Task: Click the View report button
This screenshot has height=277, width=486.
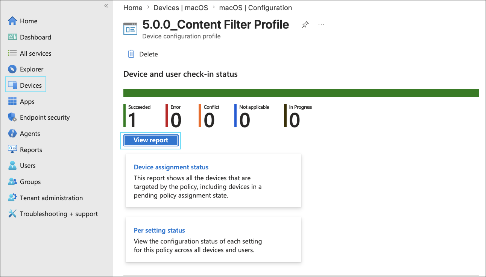Action: tap(151, 140)
